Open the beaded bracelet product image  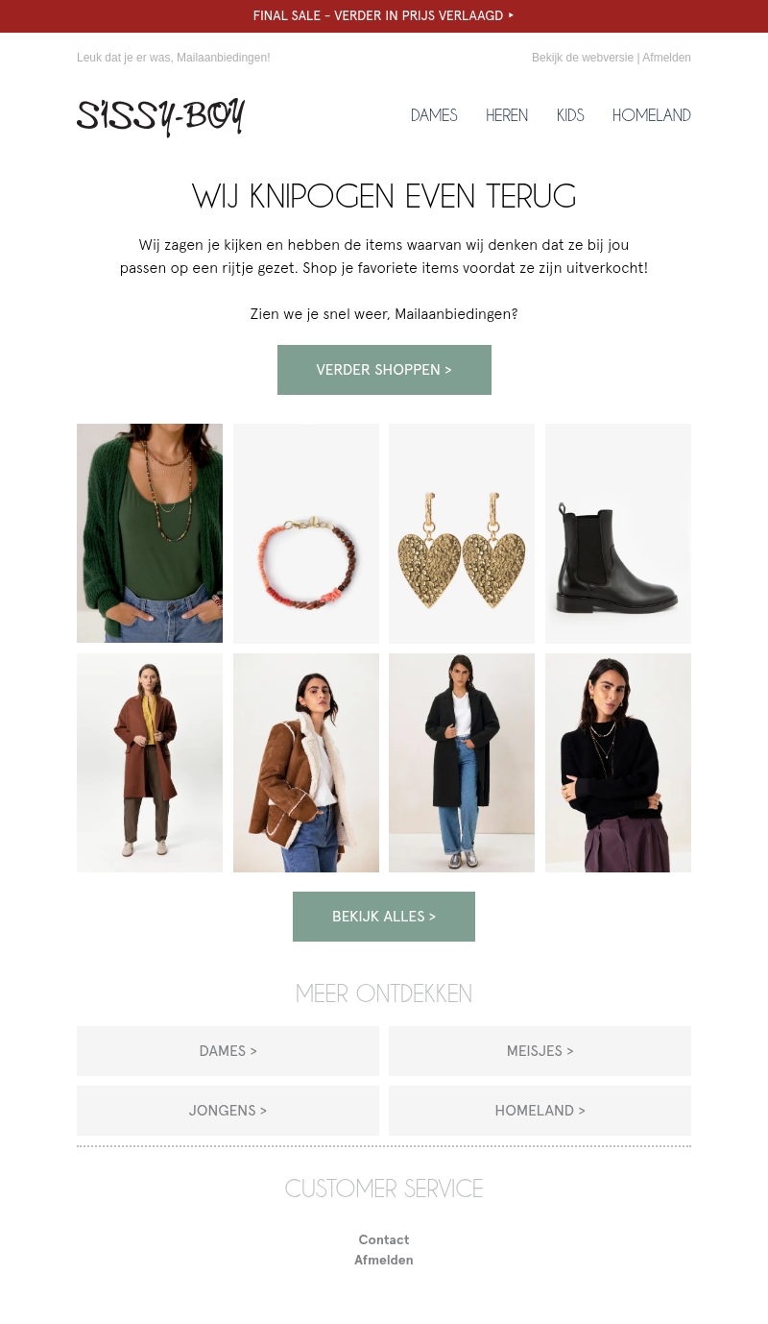click(x=306, y=533)
